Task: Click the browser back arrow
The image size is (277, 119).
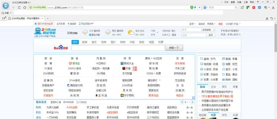Action: [x=14, y=8]
